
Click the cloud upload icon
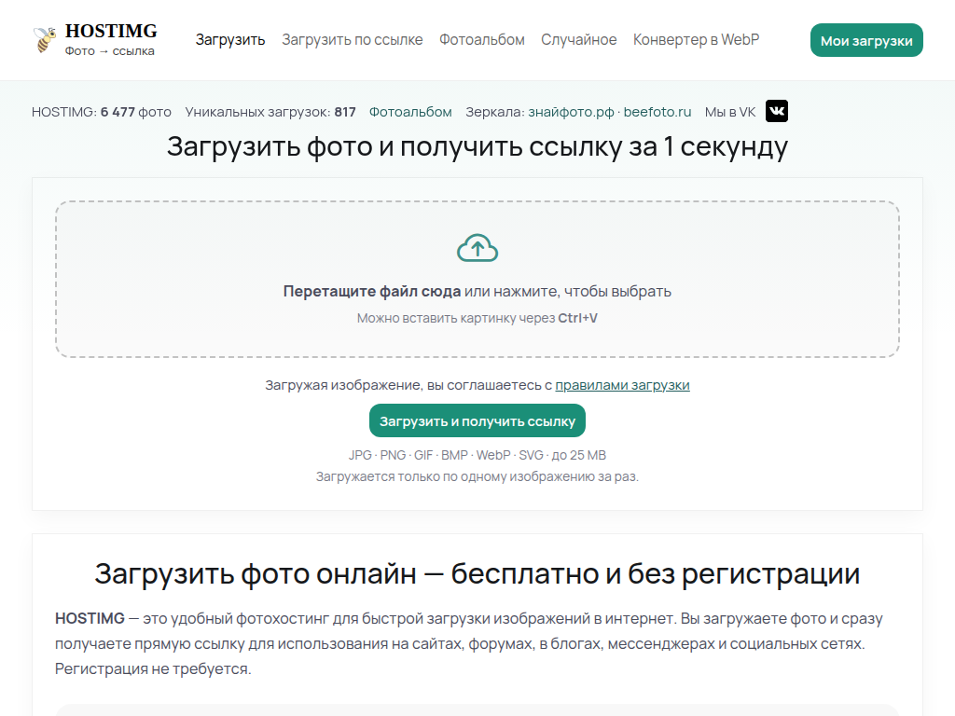pyautogui.click(x=477, y=247)
